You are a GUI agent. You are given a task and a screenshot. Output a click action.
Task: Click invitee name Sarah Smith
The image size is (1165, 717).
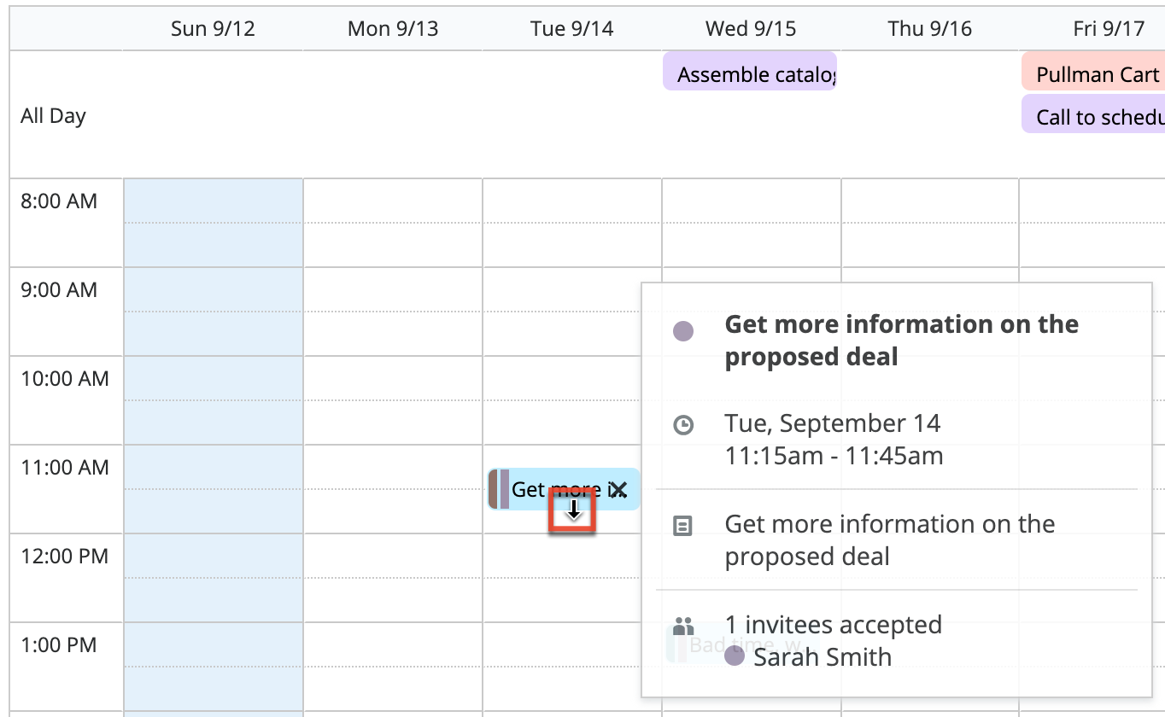pos(823,657)
